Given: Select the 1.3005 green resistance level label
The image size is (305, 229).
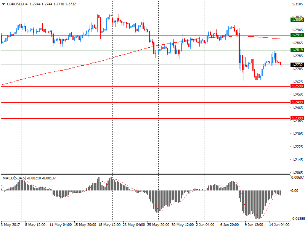Looking at the screenshot, I should (x=297, y=20).
